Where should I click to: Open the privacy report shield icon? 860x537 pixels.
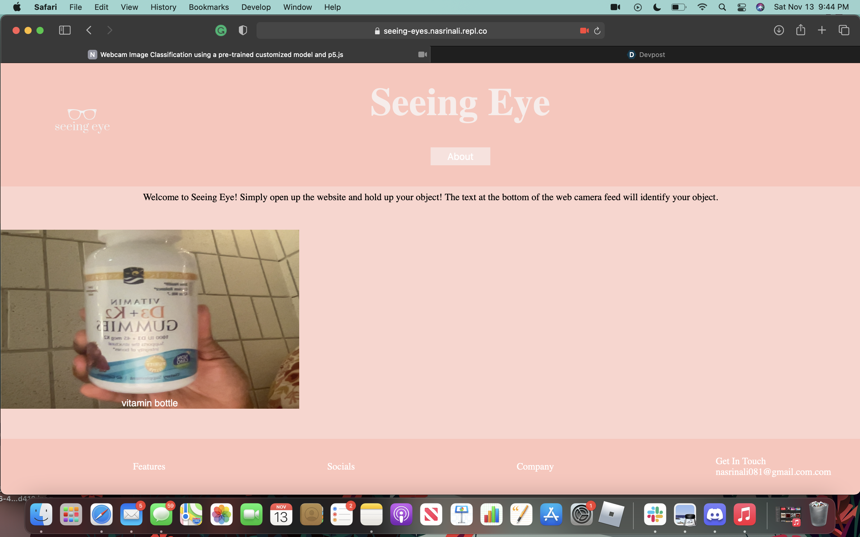[243, 30]
